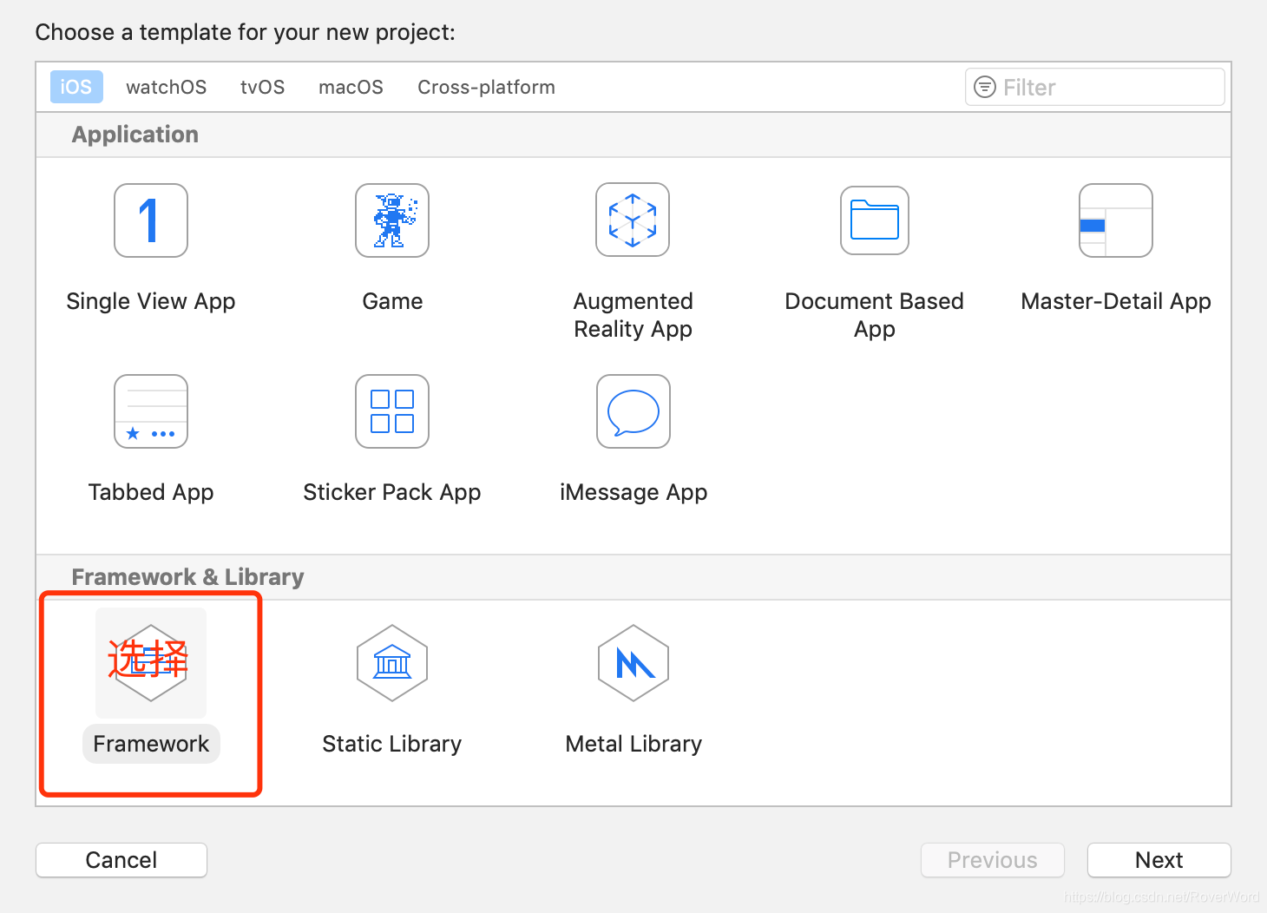Select the Metal Library icon

pyautogui.click(x=633, y=663)
